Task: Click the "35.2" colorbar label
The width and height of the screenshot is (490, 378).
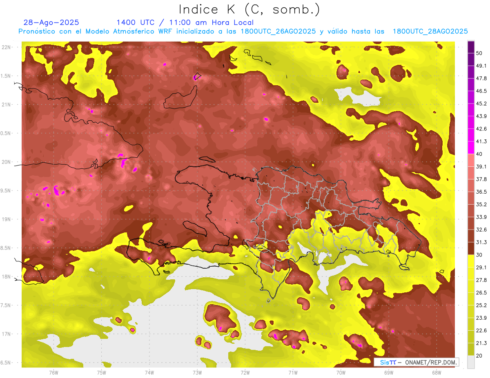Action: (481, 204)
